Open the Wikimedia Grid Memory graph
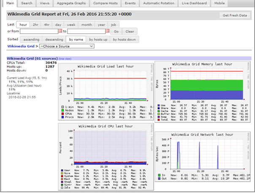 coord(203,92)
